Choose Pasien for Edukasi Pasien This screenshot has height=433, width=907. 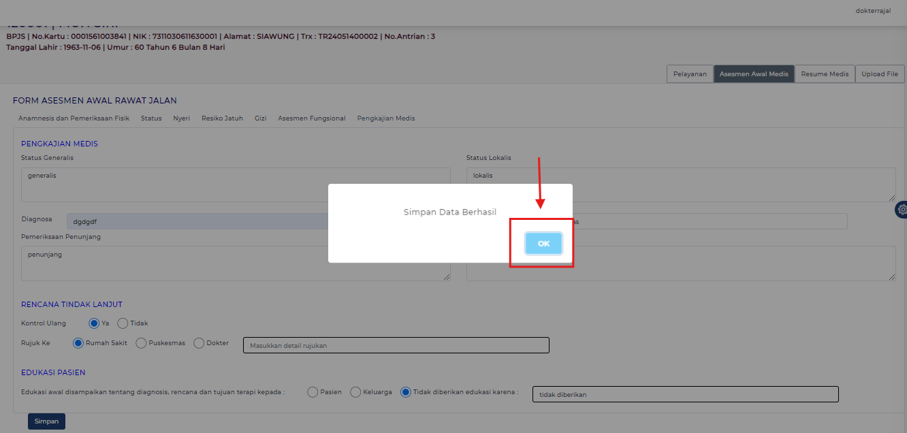[313, 392]
